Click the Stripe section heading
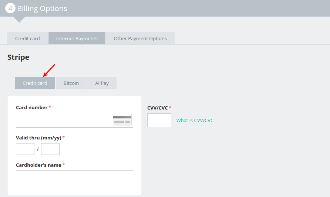The width and height of the screenshot is (330, 197). [18, 57]
